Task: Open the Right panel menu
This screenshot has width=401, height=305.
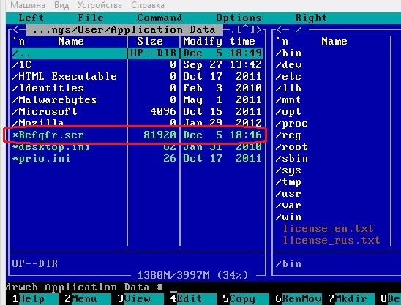Action: pyautogui.click(x=311, y=18)
